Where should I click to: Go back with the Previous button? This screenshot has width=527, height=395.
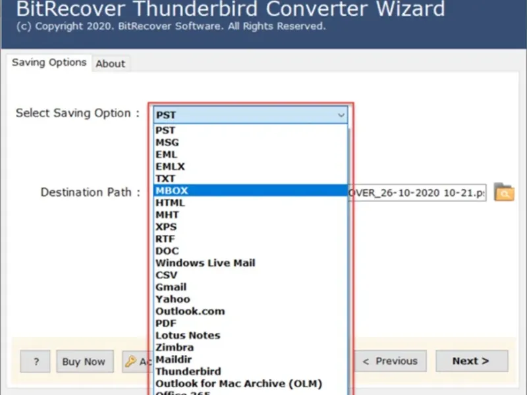click(x=391, y=361)
